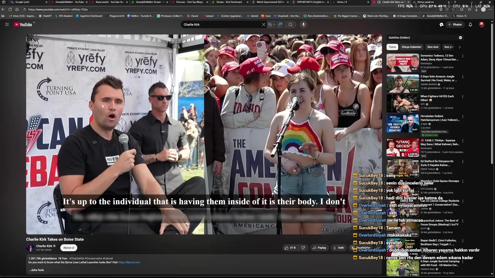Open options for Domenico Tedesco video

(x=463, y=56)
